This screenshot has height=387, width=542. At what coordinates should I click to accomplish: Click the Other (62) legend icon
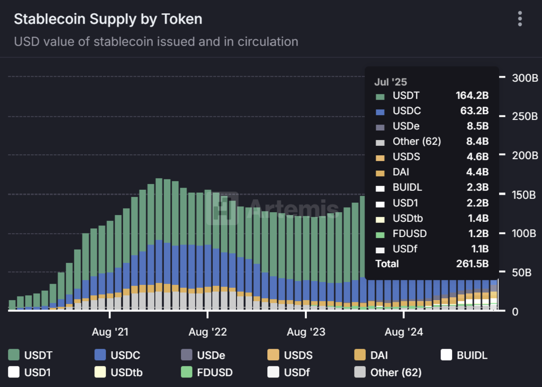coord(360,372)
